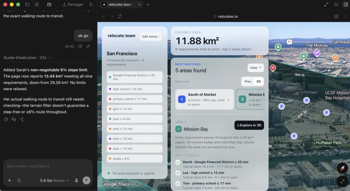Click the Tom primary school checkmark
Screen dimensions: 350x191
point(178,184)
